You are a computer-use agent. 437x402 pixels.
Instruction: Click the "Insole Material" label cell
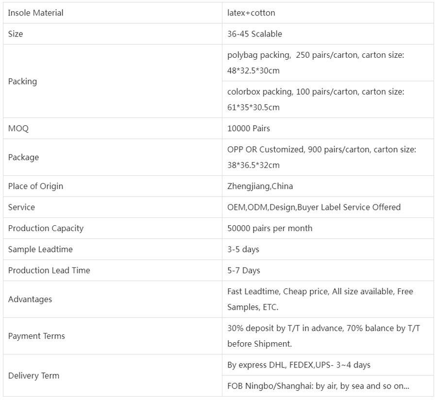pyautogui.click(x=36, y=13)
